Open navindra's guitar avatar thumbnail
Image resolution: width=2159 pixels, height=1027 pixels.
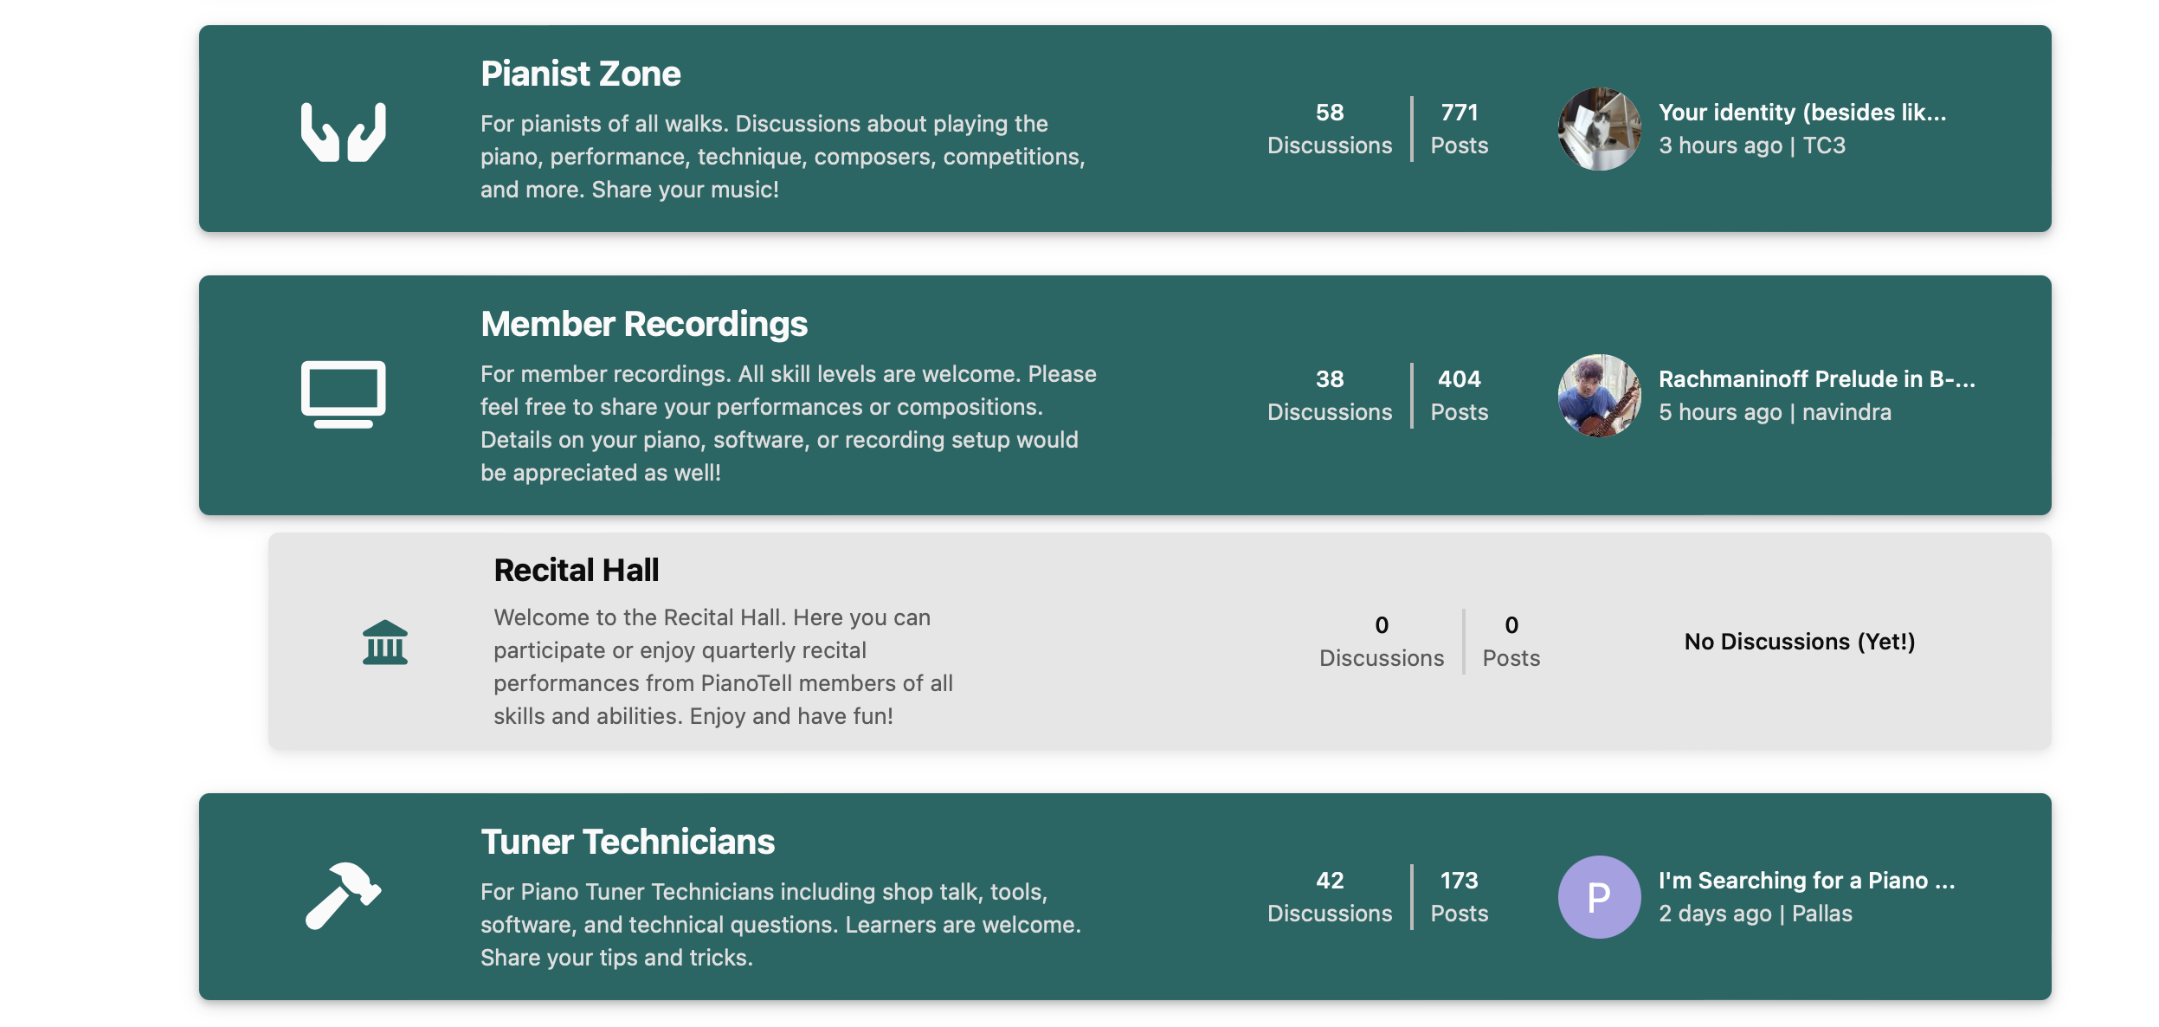click(1598, 396)
